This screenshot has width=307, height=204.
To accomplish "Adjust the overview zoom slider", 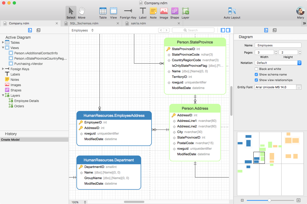I will [x=269, y=201].
